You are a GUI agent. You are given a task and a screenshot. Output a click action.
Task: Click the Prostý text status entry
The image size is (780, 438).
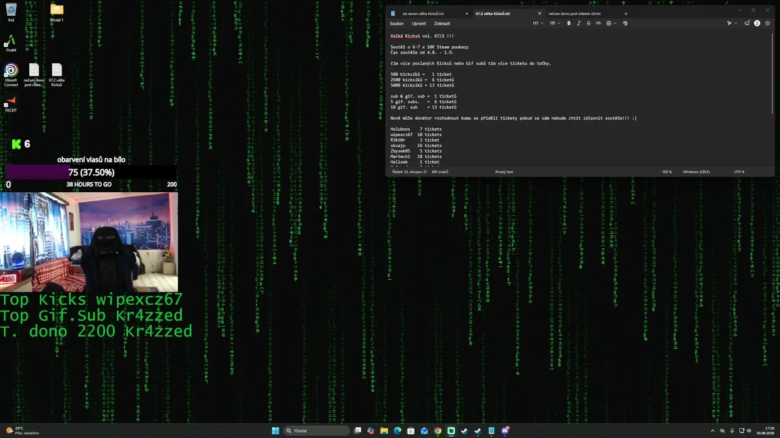coord(504,172)
